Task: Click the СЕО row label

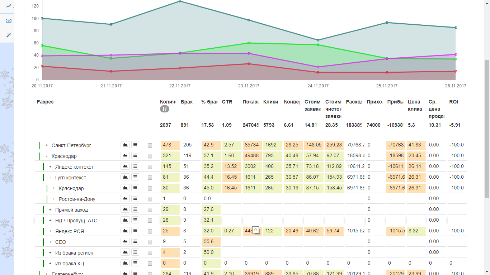Action: click(61, 242)
